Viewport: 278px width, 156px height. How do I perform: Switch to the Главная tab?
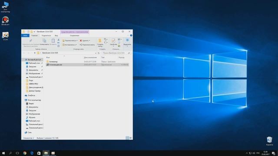(x=34, y=36)
